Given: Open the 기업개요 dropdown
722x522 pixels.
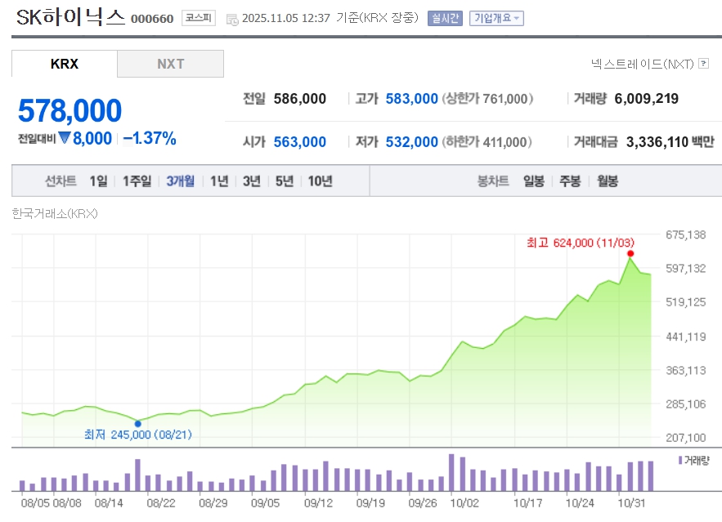Looking at the screenshot, I should coord(496,18).
